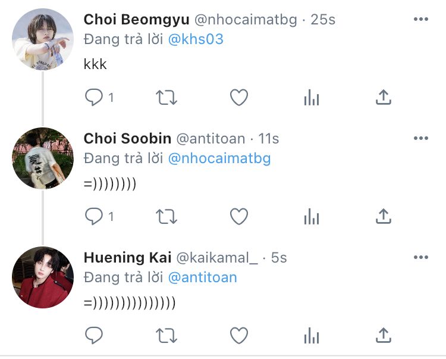Open the @khs03 mention link
The height and width of the screenshot is (359, 446).
[x=196, y=39]
